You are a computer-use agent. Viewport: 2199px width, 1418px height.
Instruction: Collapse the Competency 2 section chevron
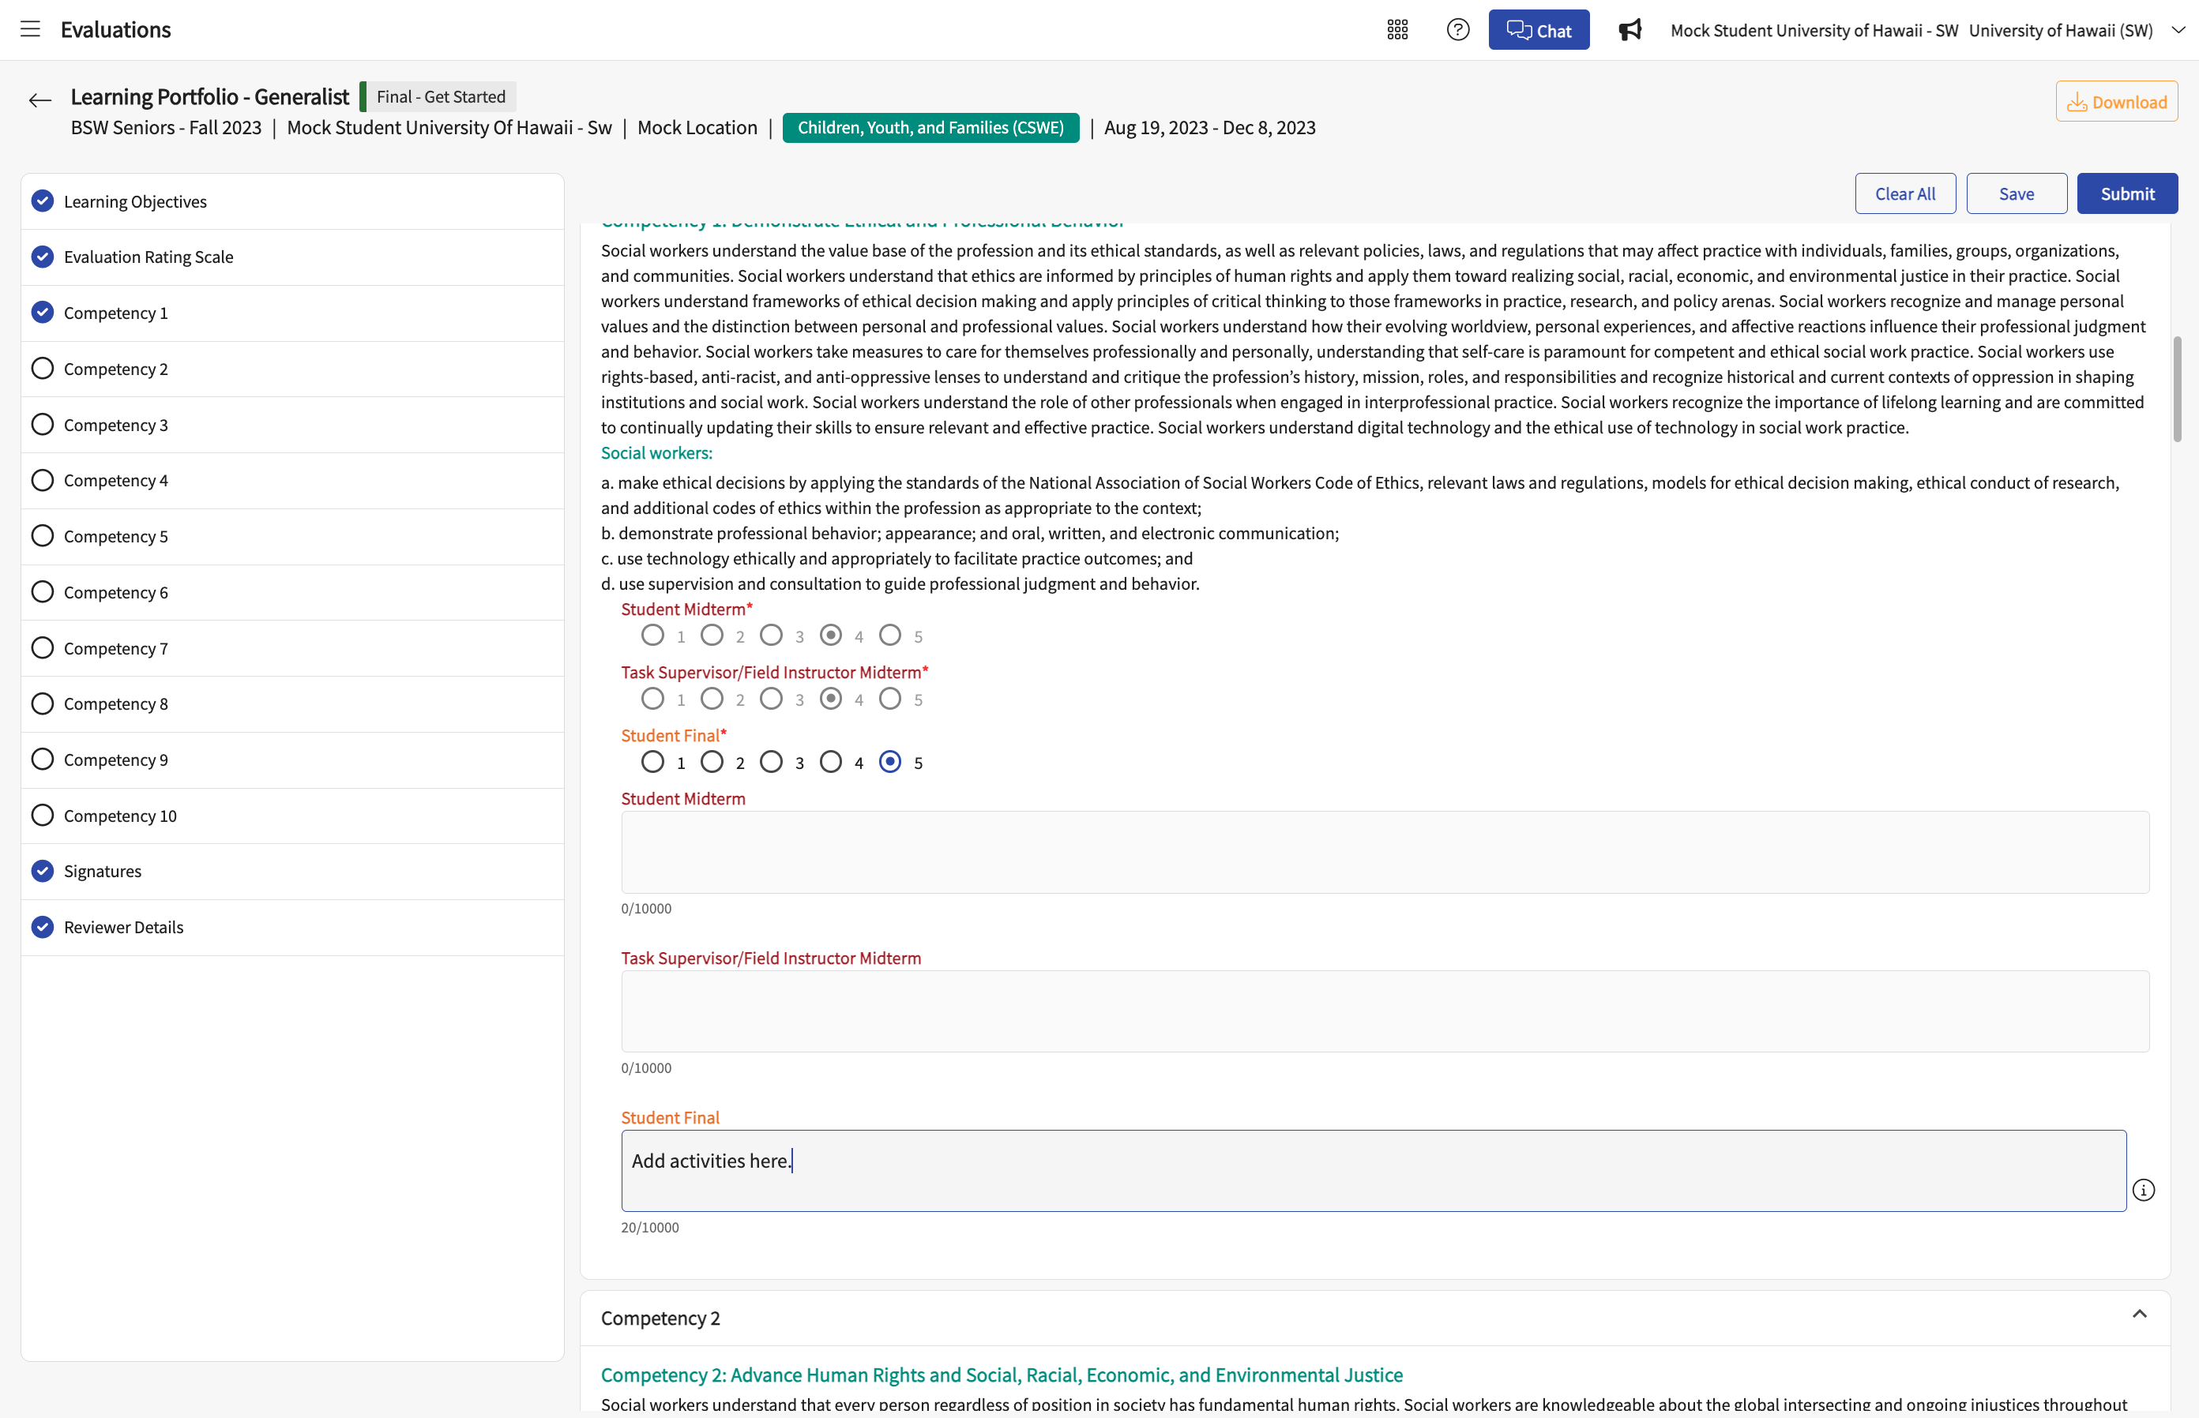2139,1314
